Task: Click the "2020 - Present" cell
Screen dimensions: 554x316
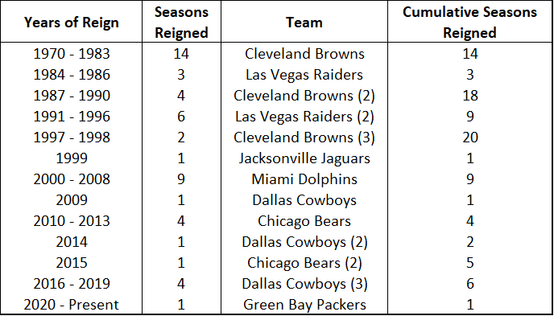Action: (72, 305)
